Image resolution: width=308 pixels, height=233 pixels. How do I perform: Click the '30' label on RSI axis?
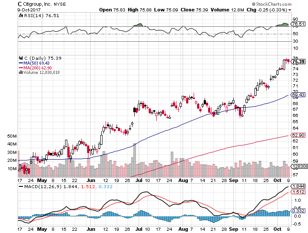click(x=295, y=41)
